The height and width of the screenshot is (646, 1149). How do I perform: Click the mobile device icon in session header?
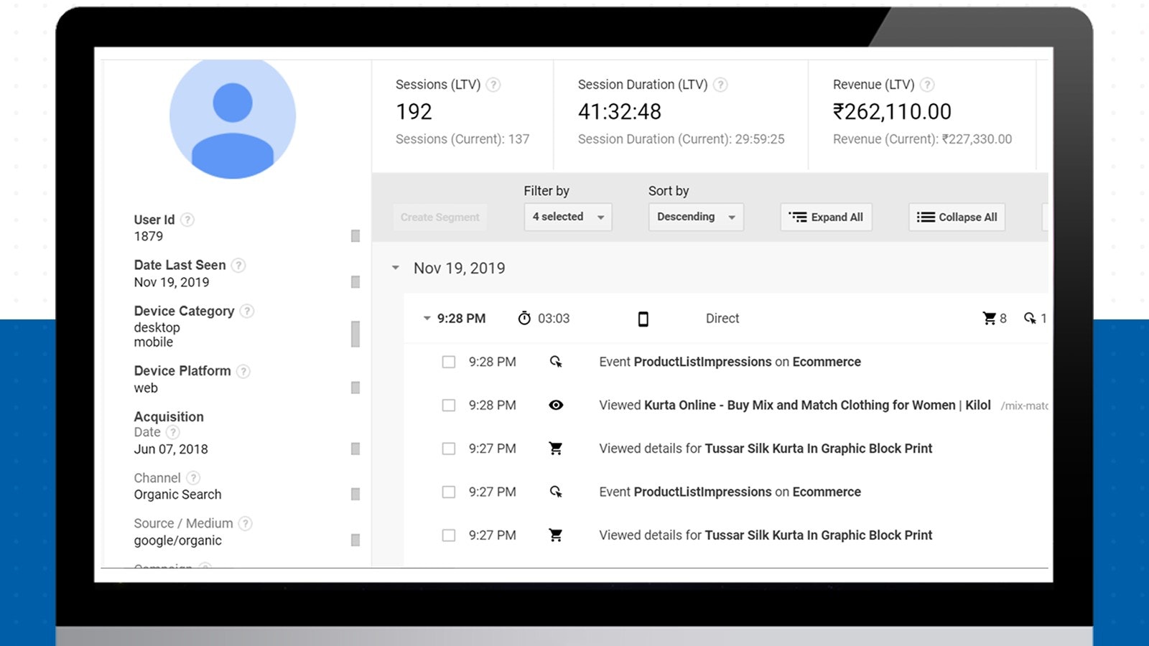pos(643,318)
